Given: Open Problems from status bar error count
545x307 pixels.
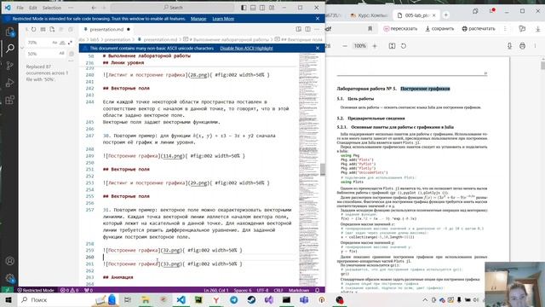Looking at the screenshot, I should pos(70,290).
